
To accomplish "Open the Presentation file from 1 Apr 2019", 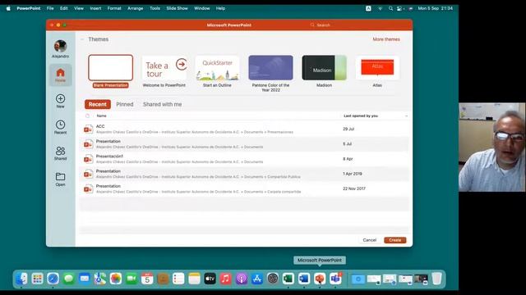I will (x=244, y=174).
